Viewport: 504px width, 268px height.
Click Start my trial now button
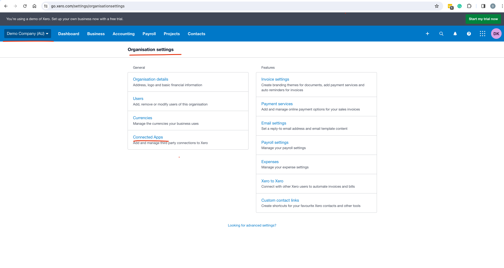point(483,19)
